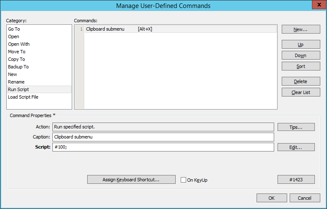The height and width of the screenshot is (209, 327).
Task: Open Assign Keyboard Shortcut dialog
Action: point(131,180)
